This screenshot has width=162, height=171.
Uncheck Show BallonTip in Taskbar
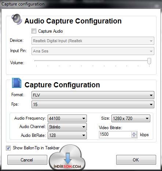coord(8,148)
